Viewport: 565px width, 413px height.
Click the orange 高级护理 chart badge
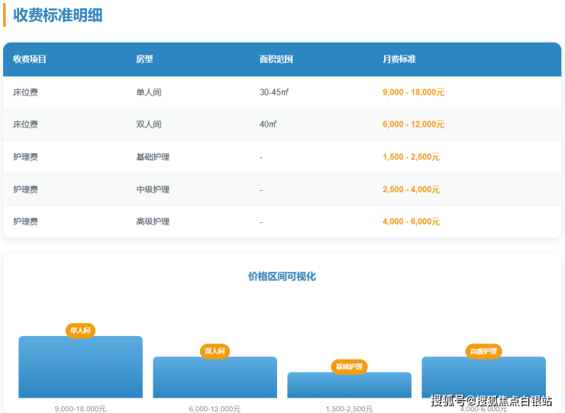pyautogui.click(x=483, y=351)
